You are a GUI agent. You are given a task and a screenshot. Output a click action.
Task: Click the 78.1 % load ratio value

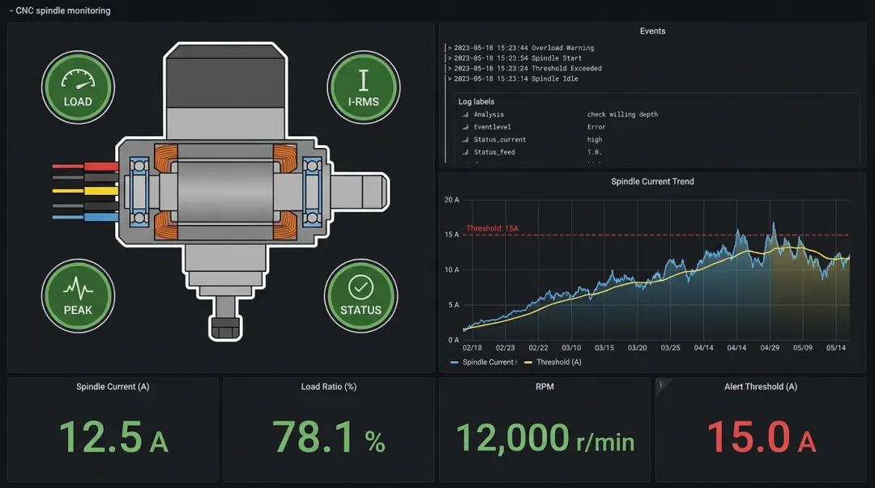pos(329,437)
